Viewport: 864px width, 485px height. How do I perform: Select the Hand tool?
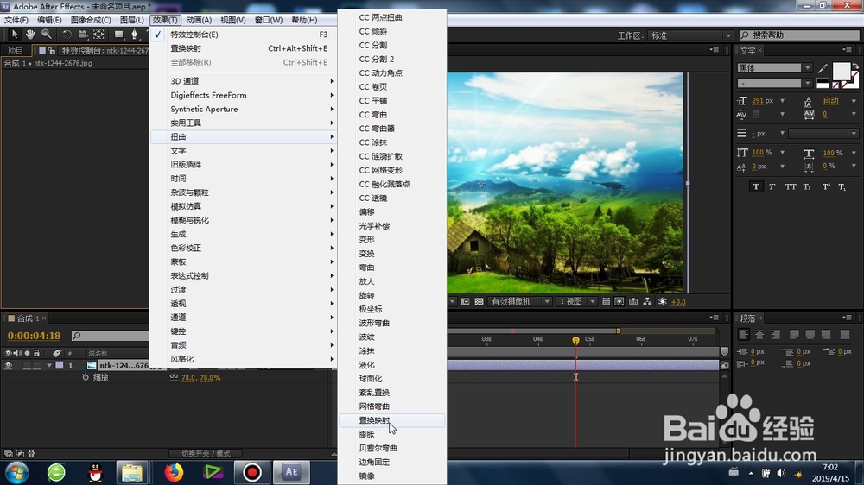tap(30, 35)
